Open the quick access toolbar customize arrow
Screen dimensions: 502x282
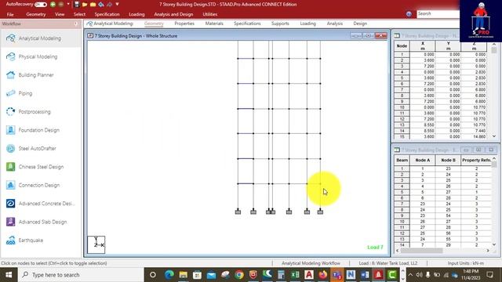[117, 4]
